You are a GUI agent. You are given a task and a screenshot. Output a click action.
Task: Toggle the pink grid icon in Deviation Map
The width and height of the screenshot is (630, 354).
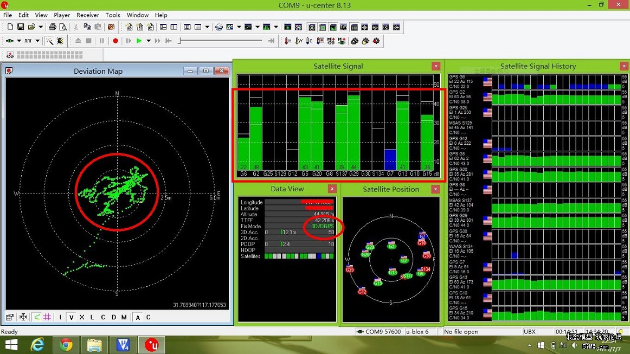[x=47, y=317]
